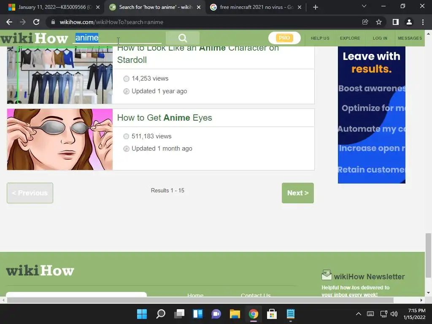Click the wikiHow Newsletter envelope icon
This screenshot has width=432, height=324.
327,275
